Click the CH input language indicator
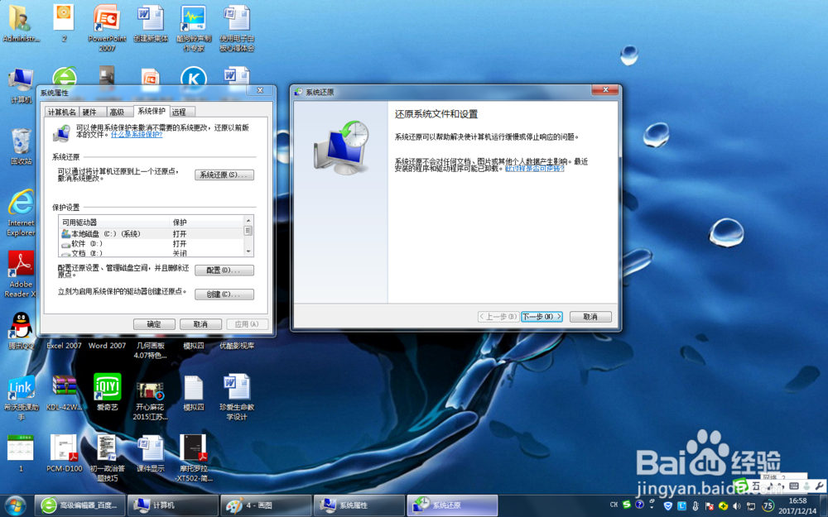The height and width of the screenshot is (517, 828). (x=614, y=505)
